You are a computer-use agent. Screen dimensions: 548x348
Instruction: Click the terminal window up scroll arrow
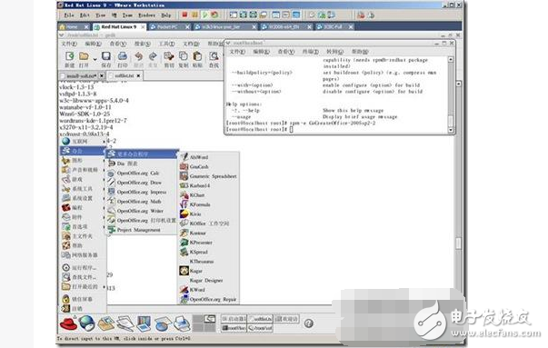click(x=451, y=59)
